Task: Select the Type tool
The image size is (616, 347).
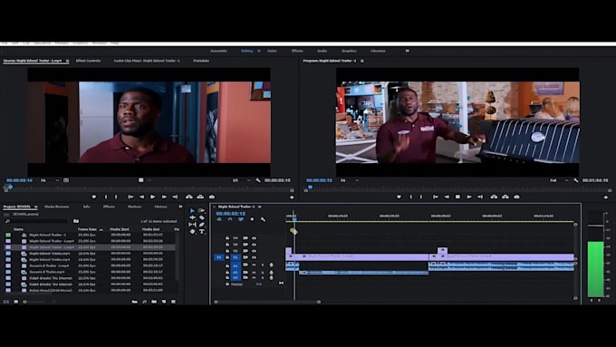Action: (201, 232)
